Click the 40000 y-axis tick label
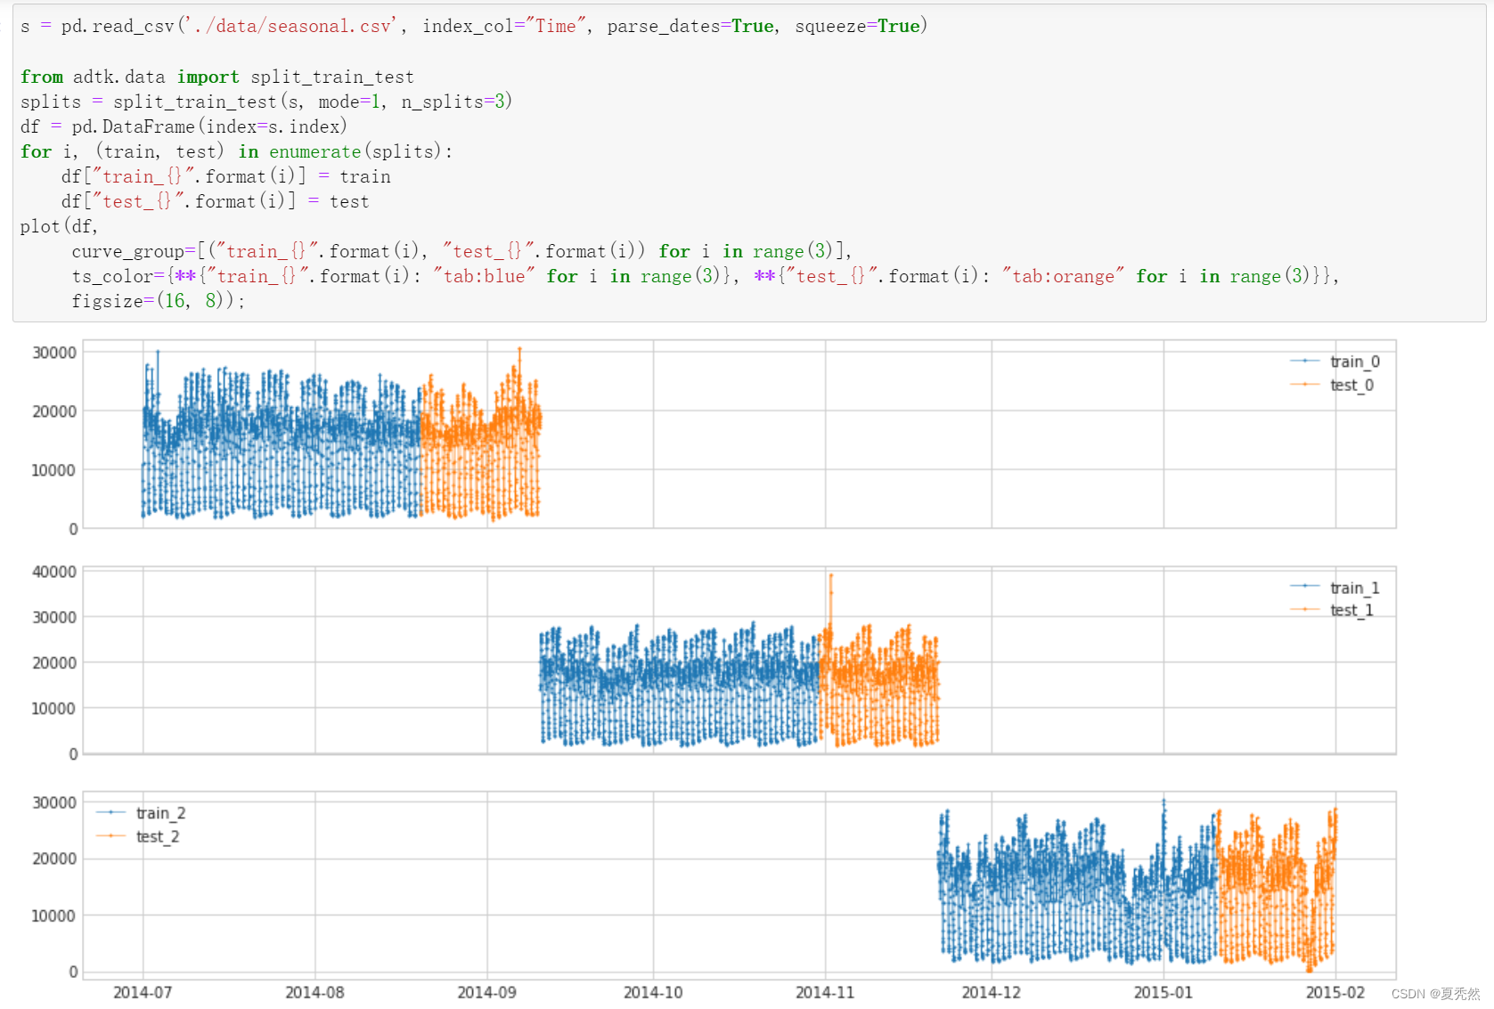 coord(54,572)
